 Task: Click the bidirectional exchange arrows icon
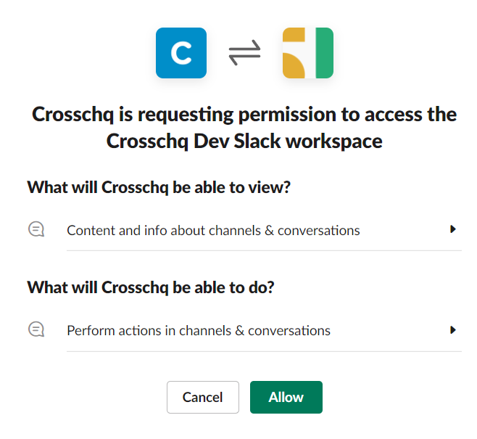click(244, 52)
